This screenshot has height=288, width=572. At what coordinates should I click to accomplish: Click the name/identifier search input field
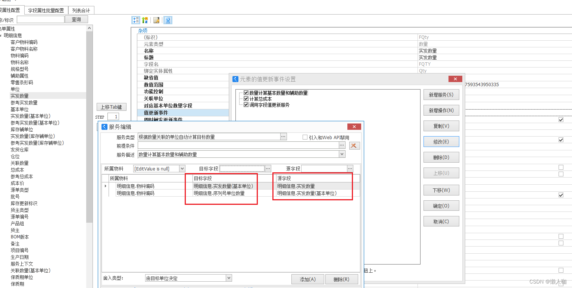pyautogui.click(x=41, y=19)
